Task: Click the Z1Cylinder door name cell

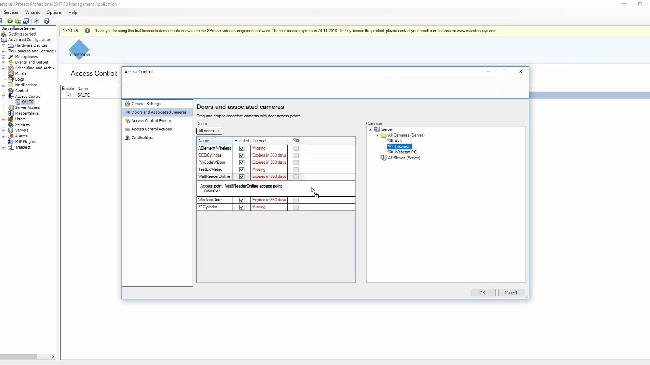Action: click(x=215, y=207)
